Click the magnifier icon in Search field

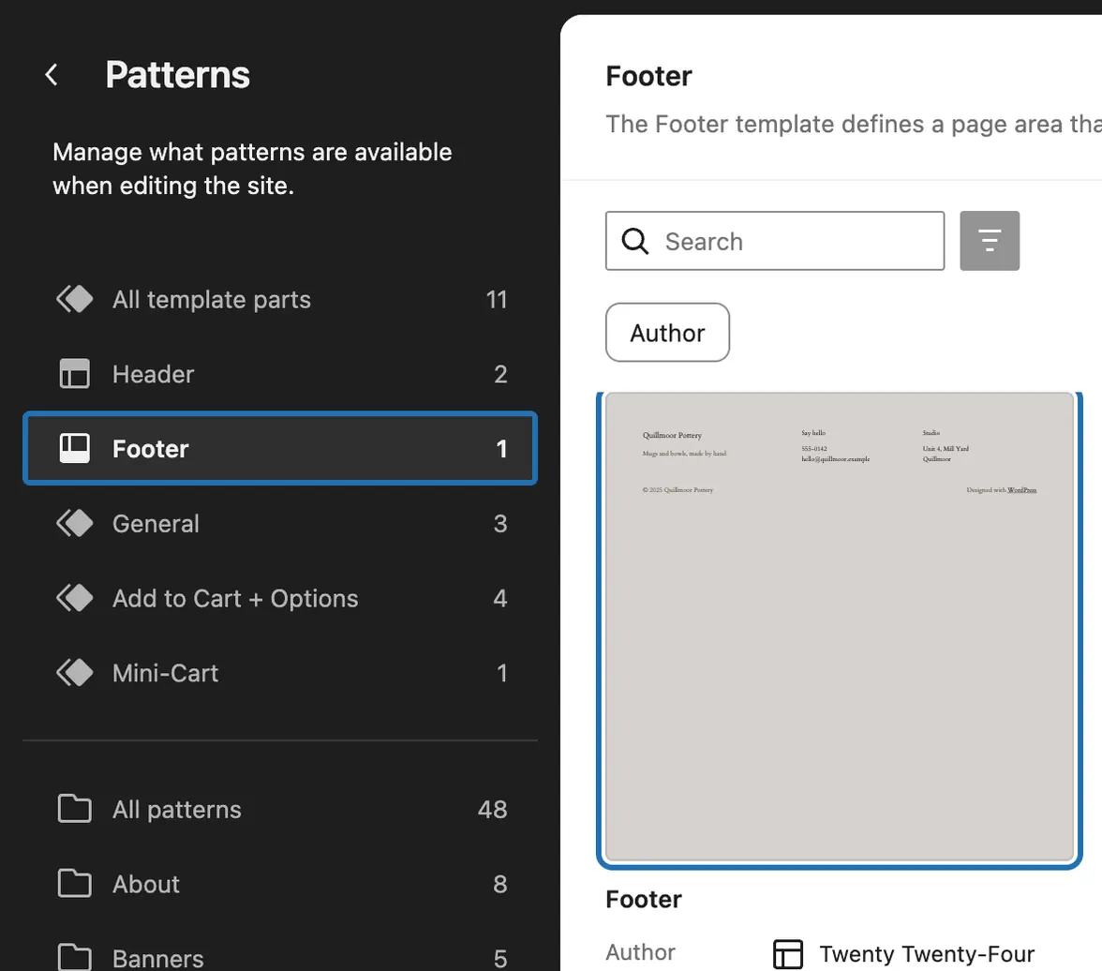(x=634, y=241)
